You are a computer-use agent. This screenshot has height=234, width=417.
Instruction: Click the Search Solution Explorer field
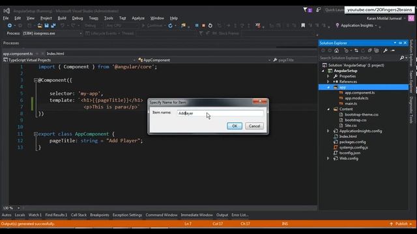tap(359, 58)
